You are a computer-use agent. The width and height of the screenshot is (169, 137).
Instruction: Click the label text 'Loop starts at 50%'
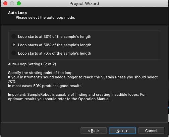coord(35,45)
